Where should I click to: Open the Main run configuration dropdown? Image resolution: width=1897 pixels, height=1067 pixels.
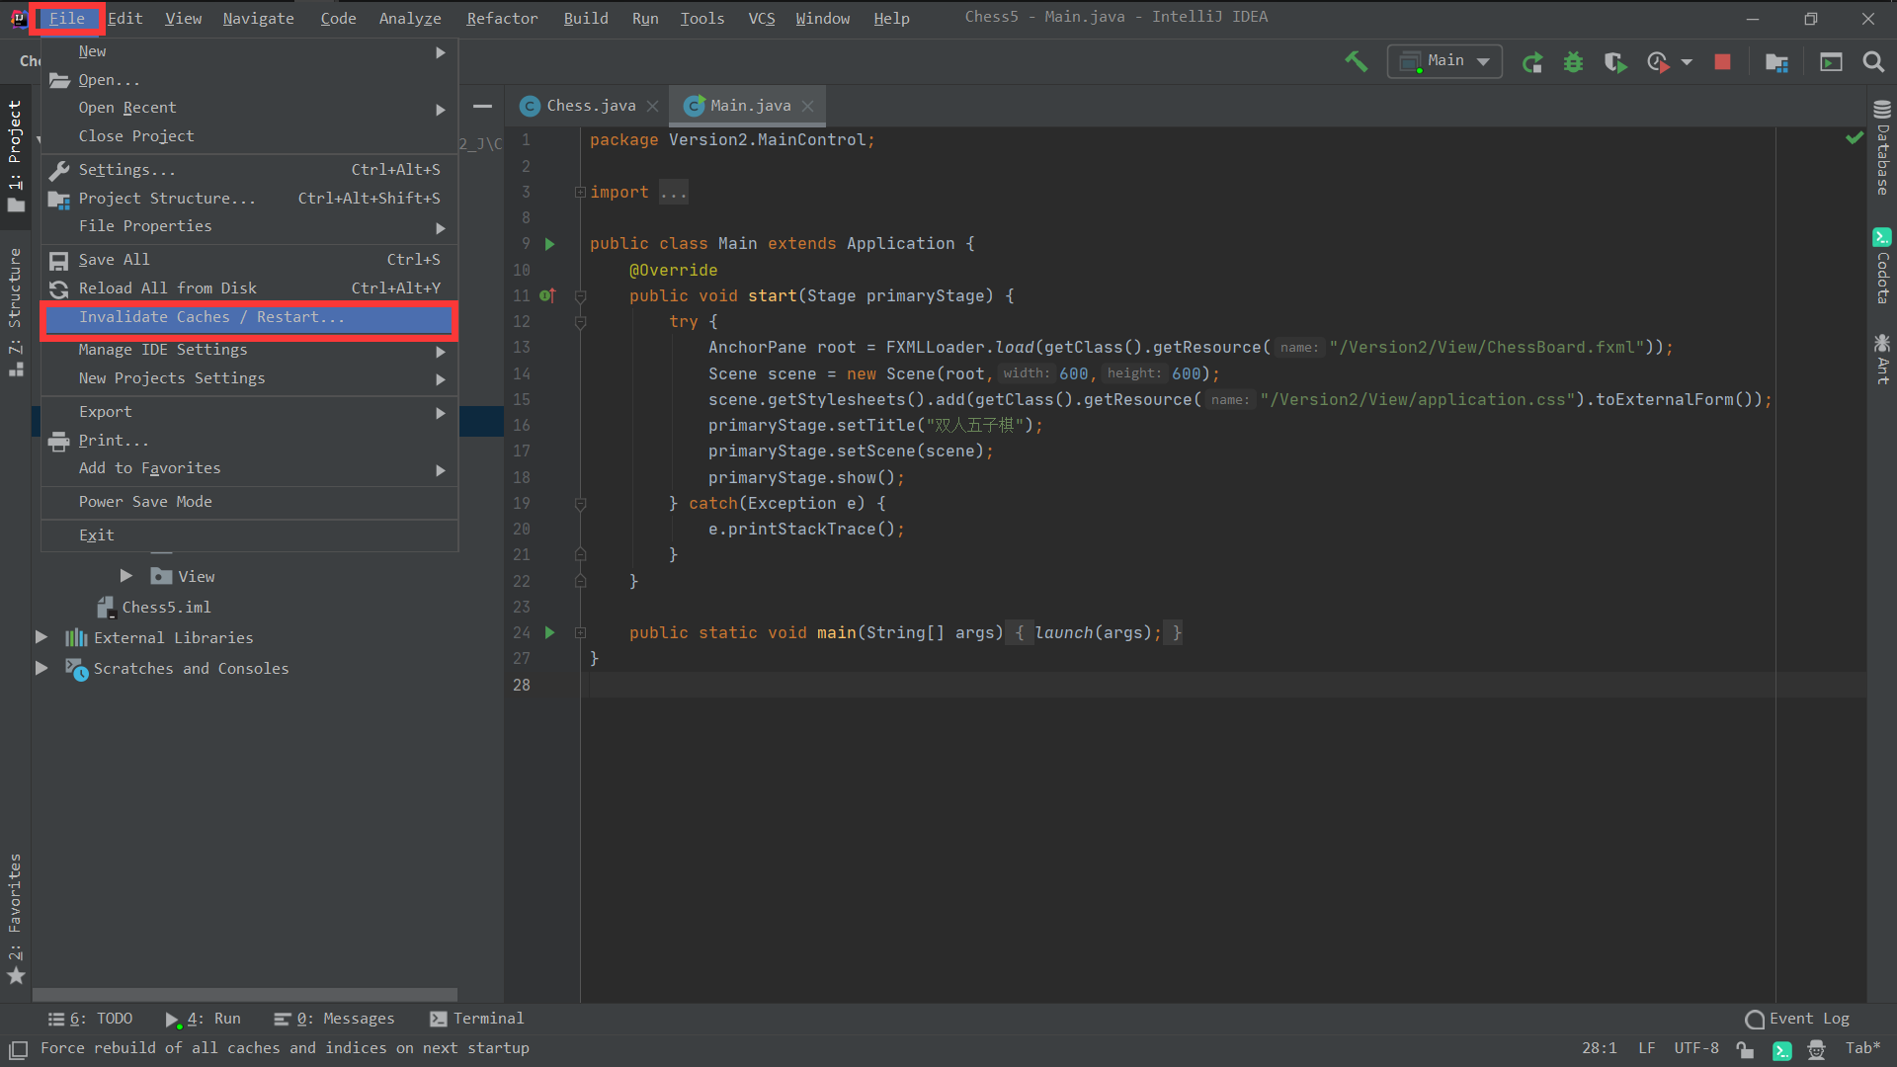coord(1444,61)
